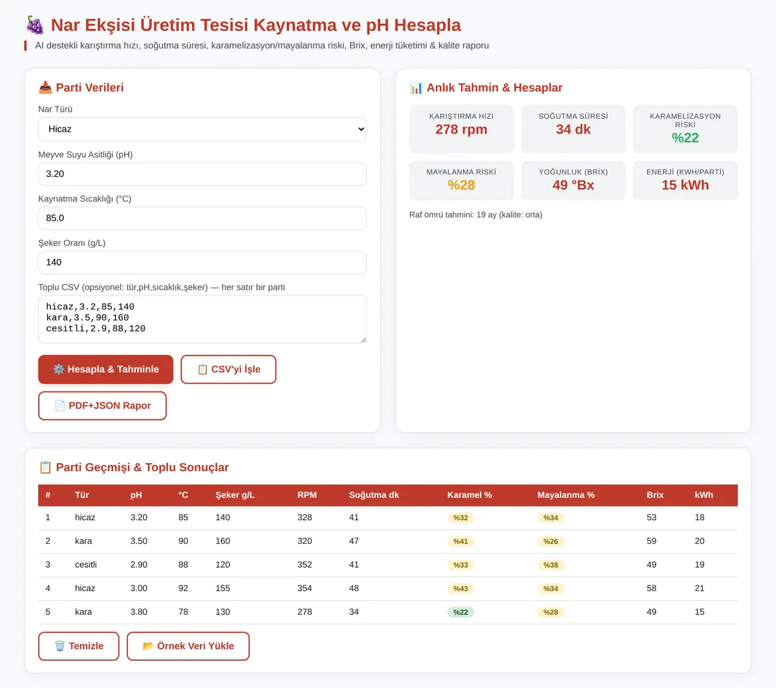Click the Karıştırma Hızı 278 rpm card
The image size is (776, 688).
462,129
